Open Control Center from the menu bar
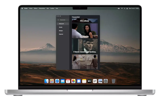The width and height of the screenshot is (162, 104). pos(127,8)
